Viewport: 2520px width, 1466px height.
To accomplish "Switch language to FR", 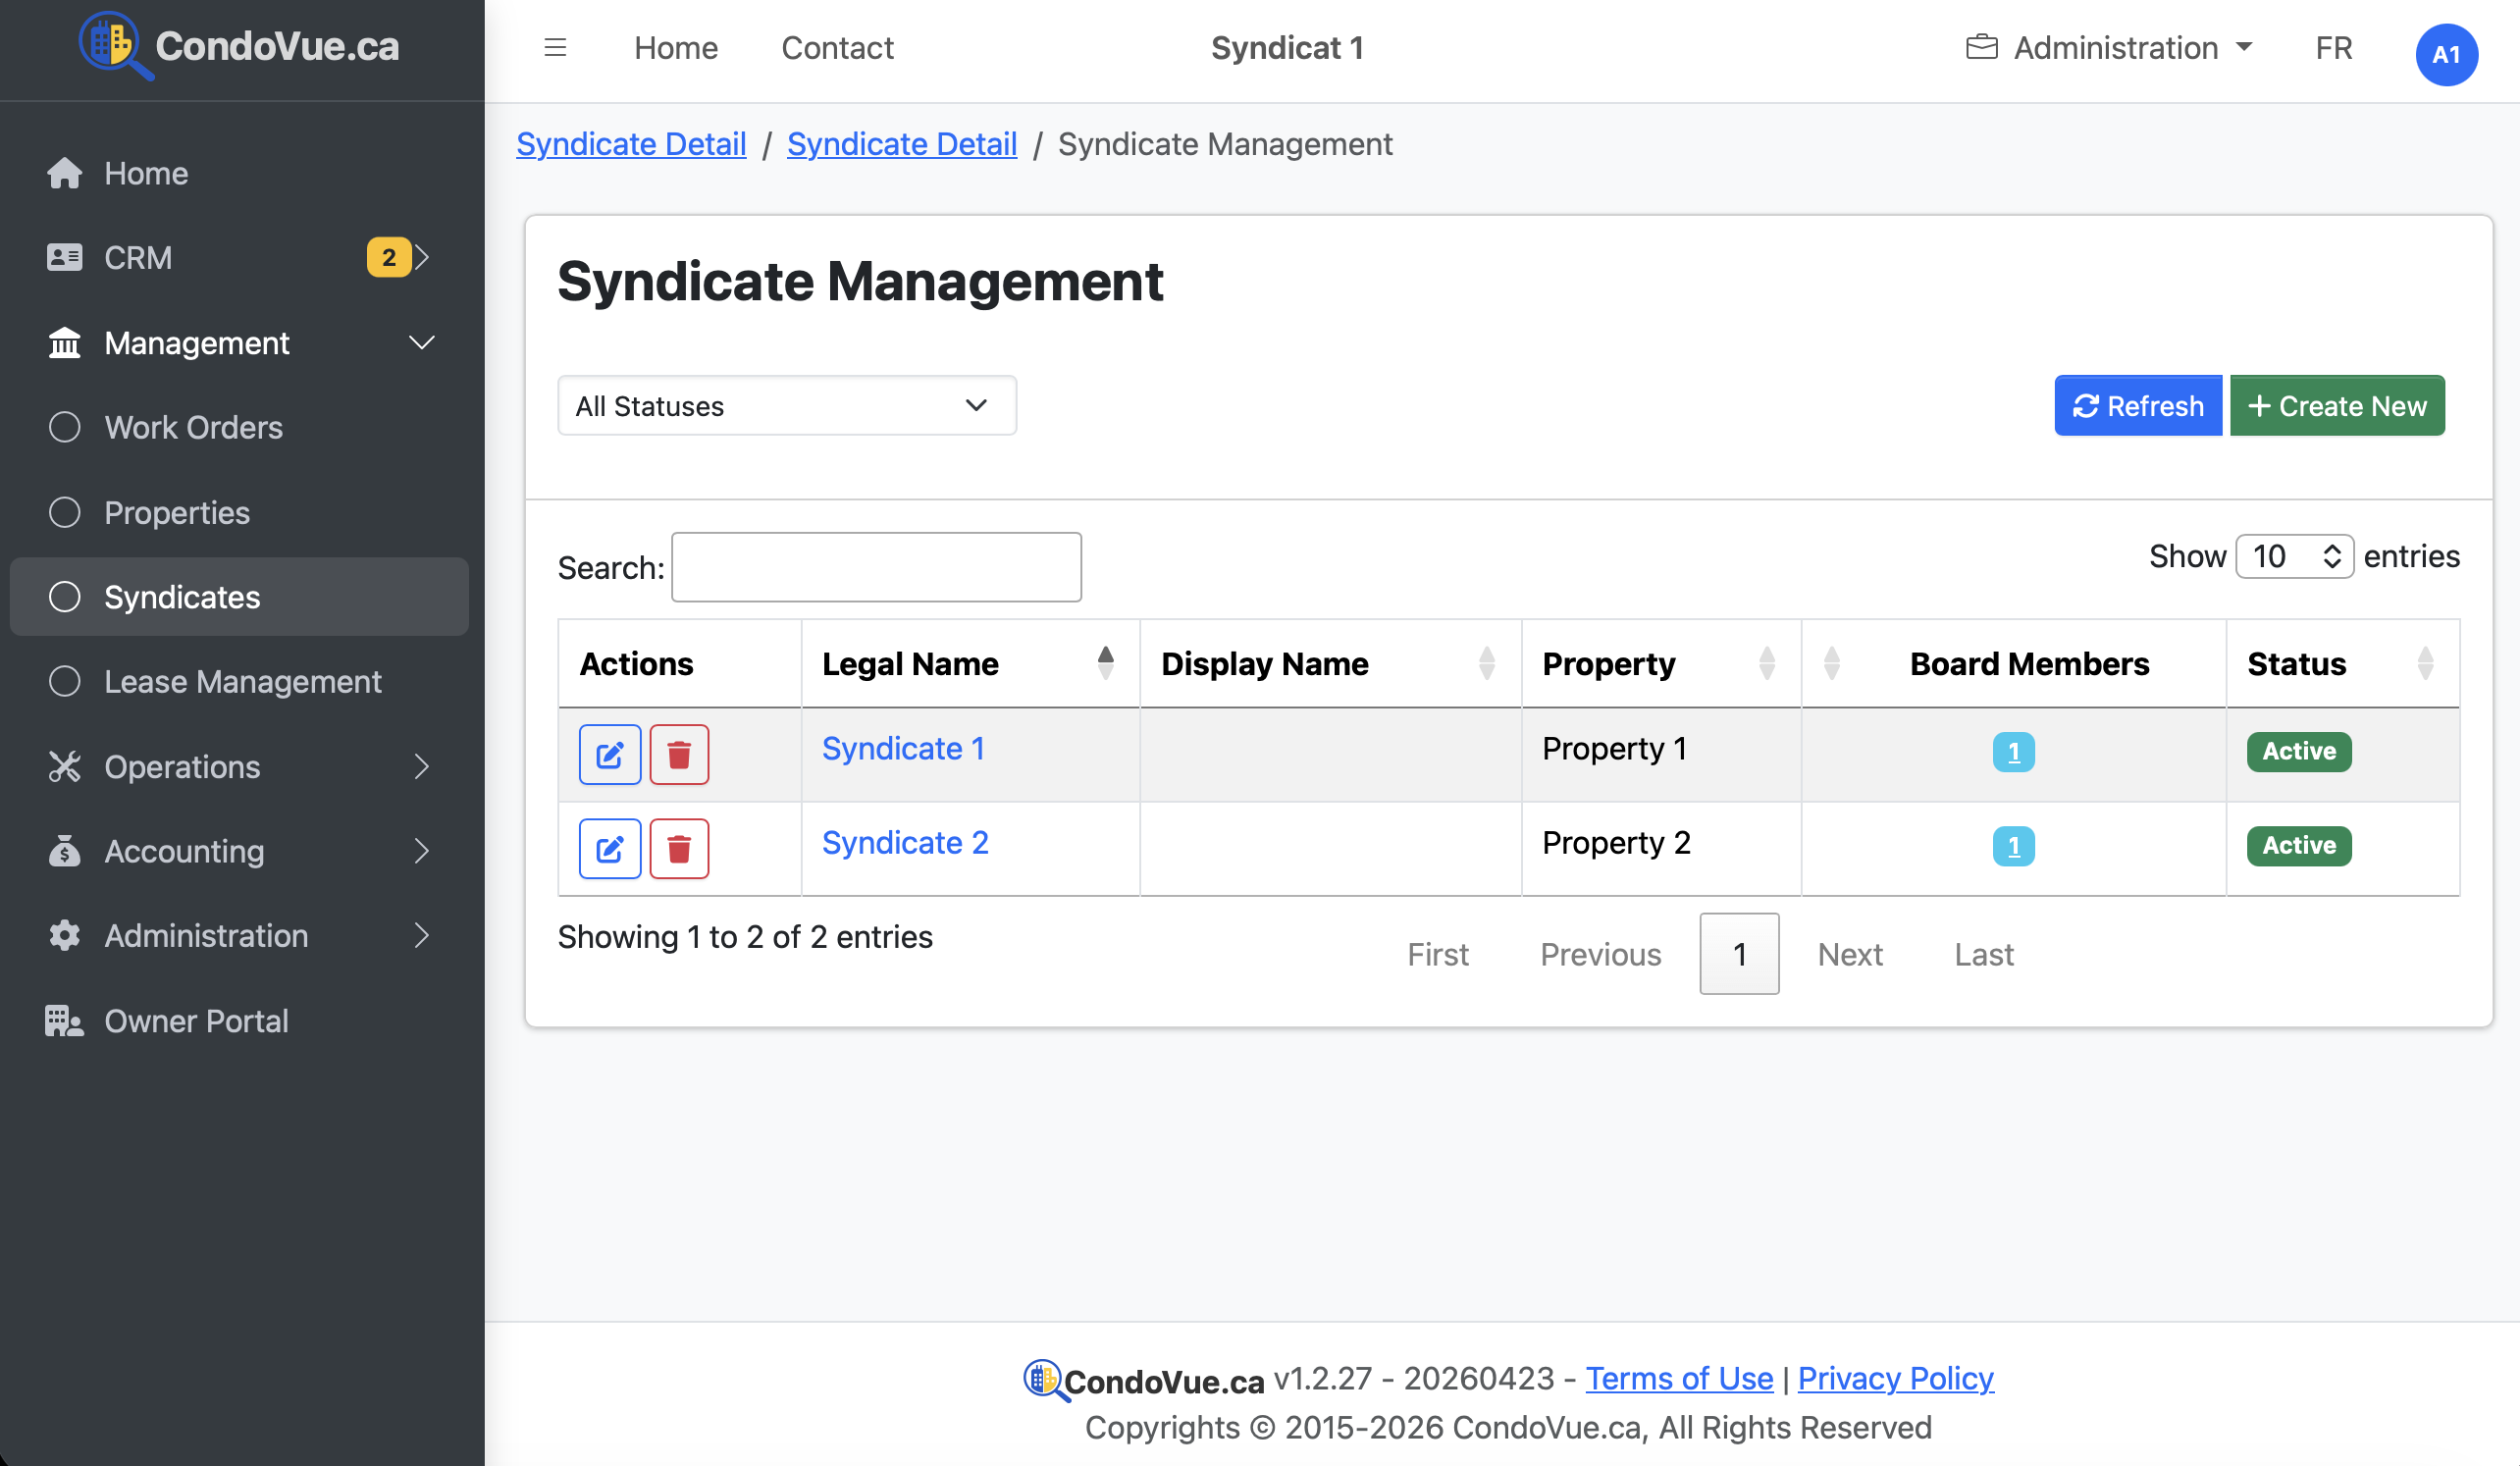I will click(2333, 48).
